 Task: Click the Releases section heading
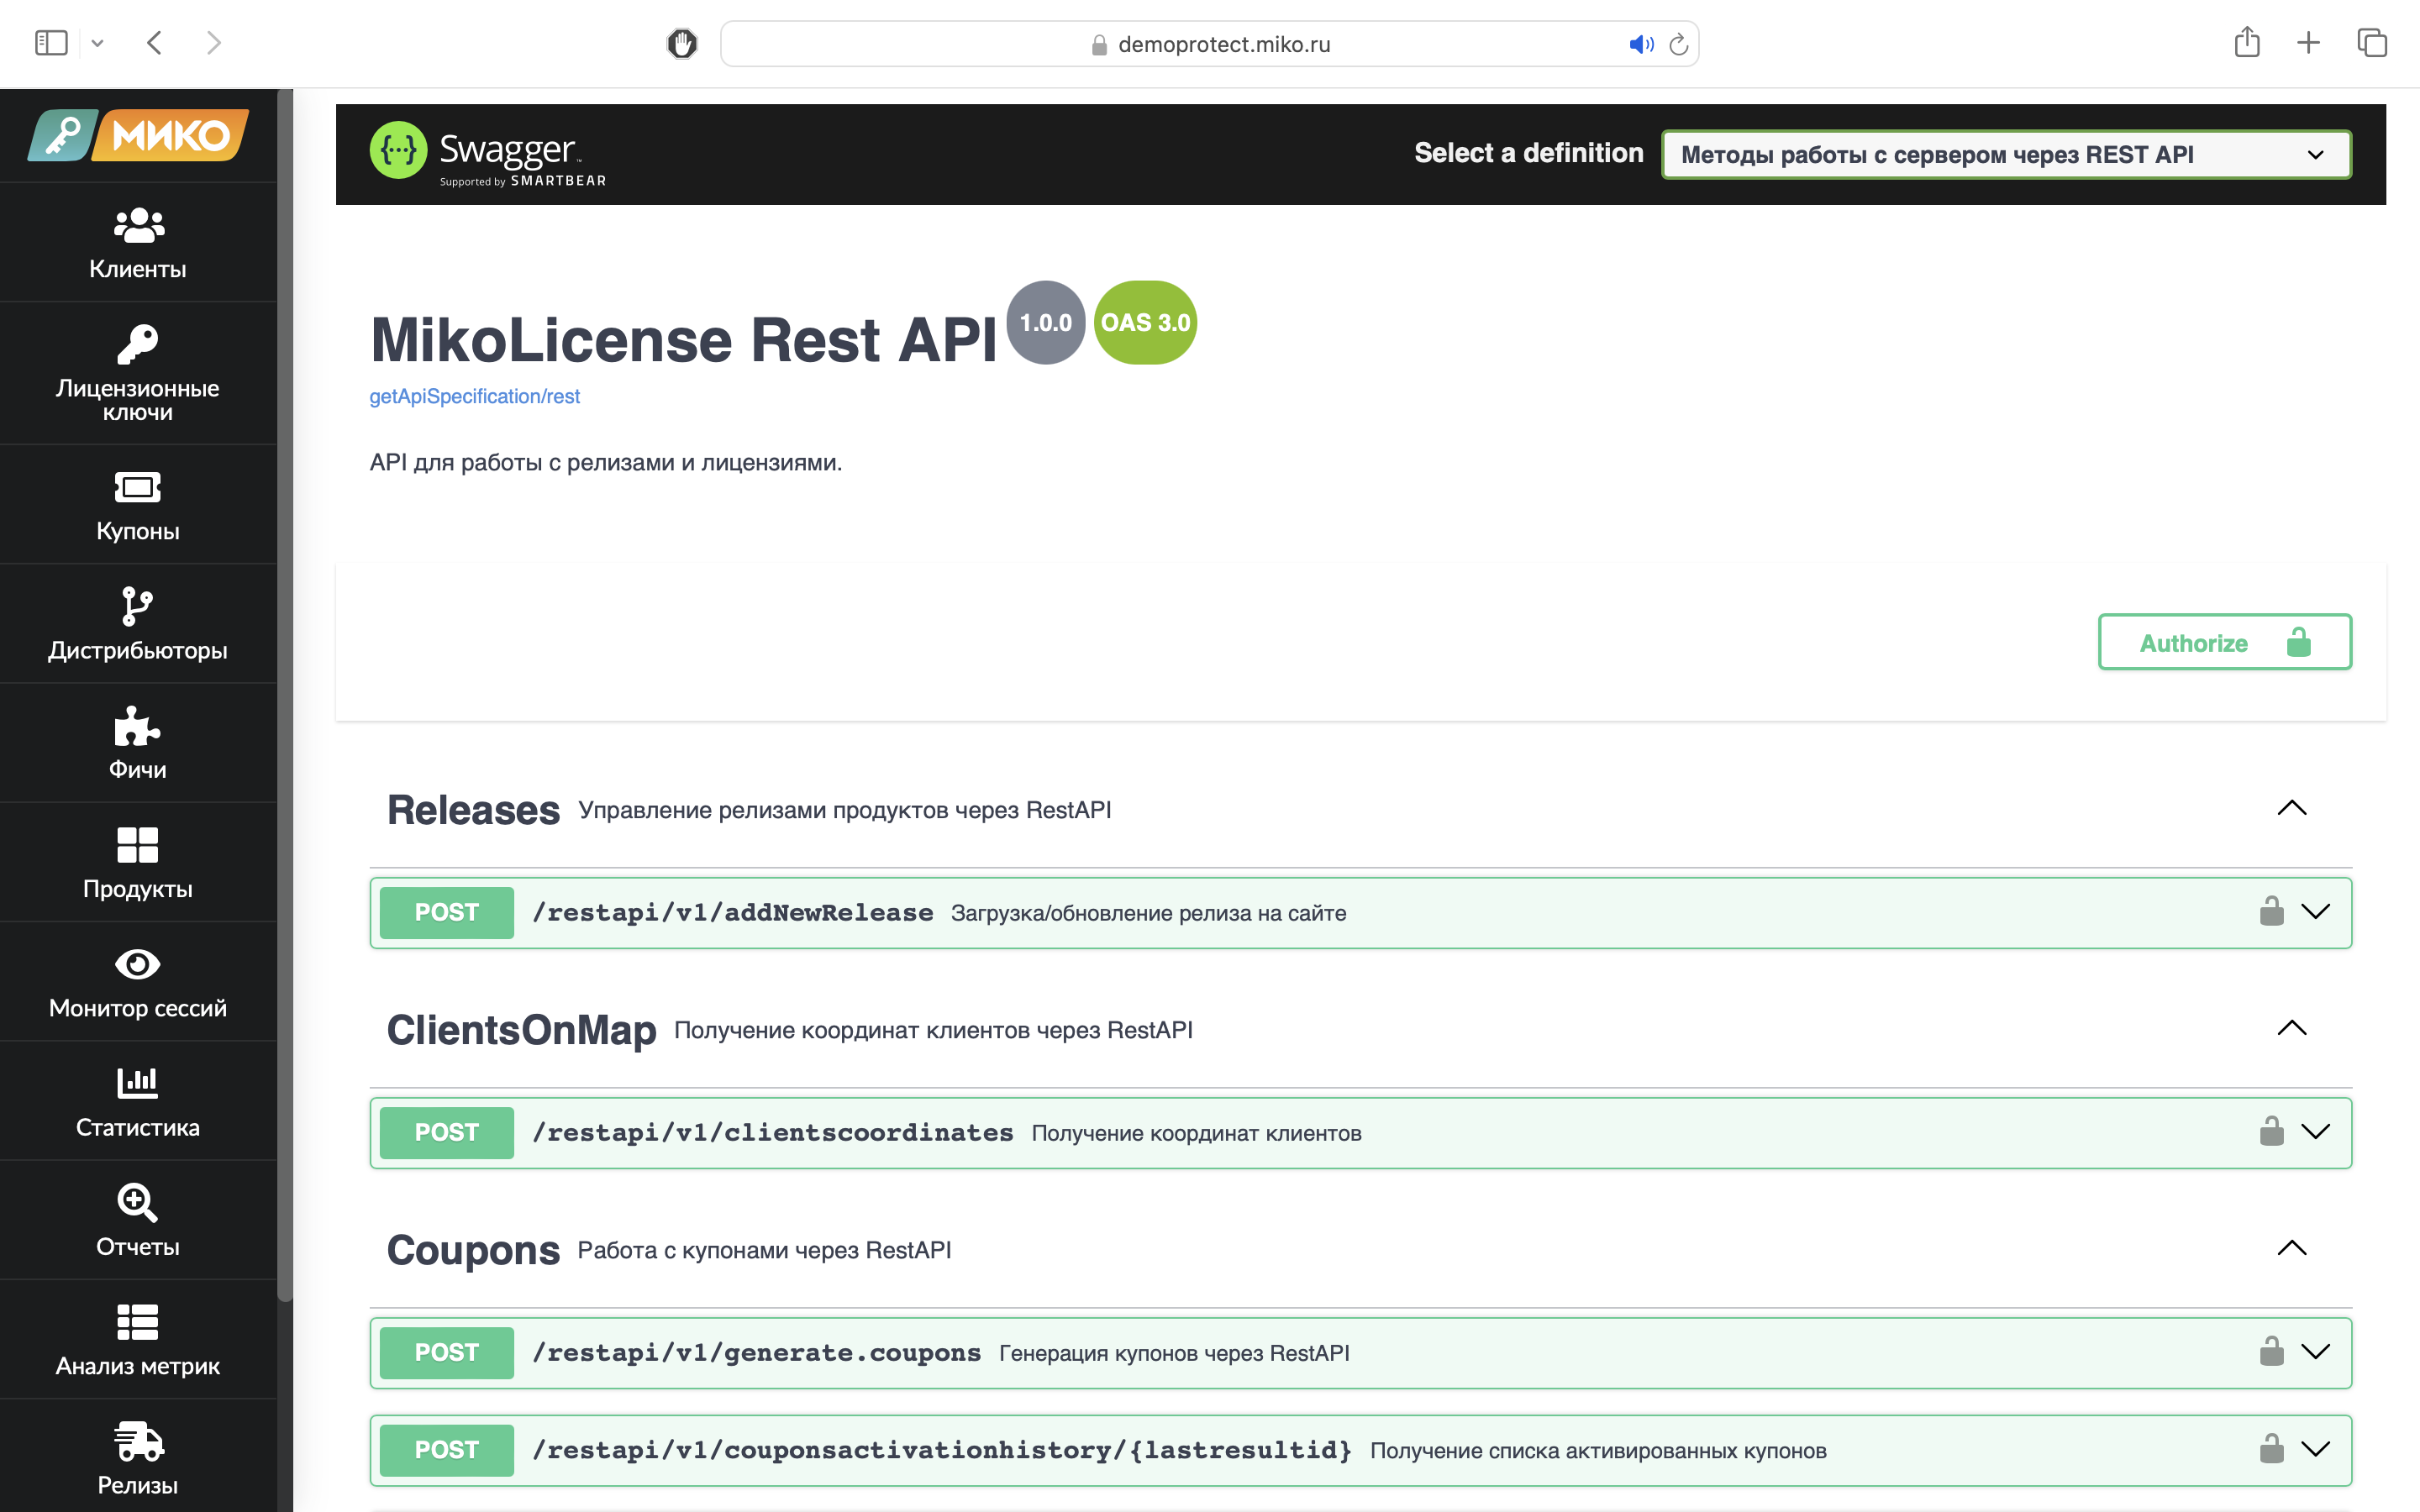coord(473,810)
